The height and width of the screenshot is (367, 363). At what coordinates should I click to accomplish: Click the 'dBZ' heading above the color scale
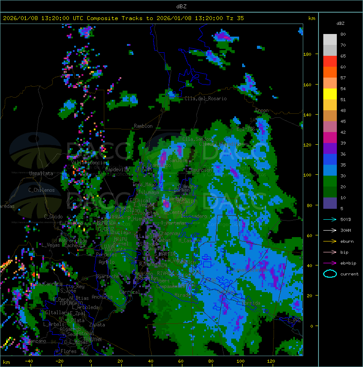[x=340, y=24]
